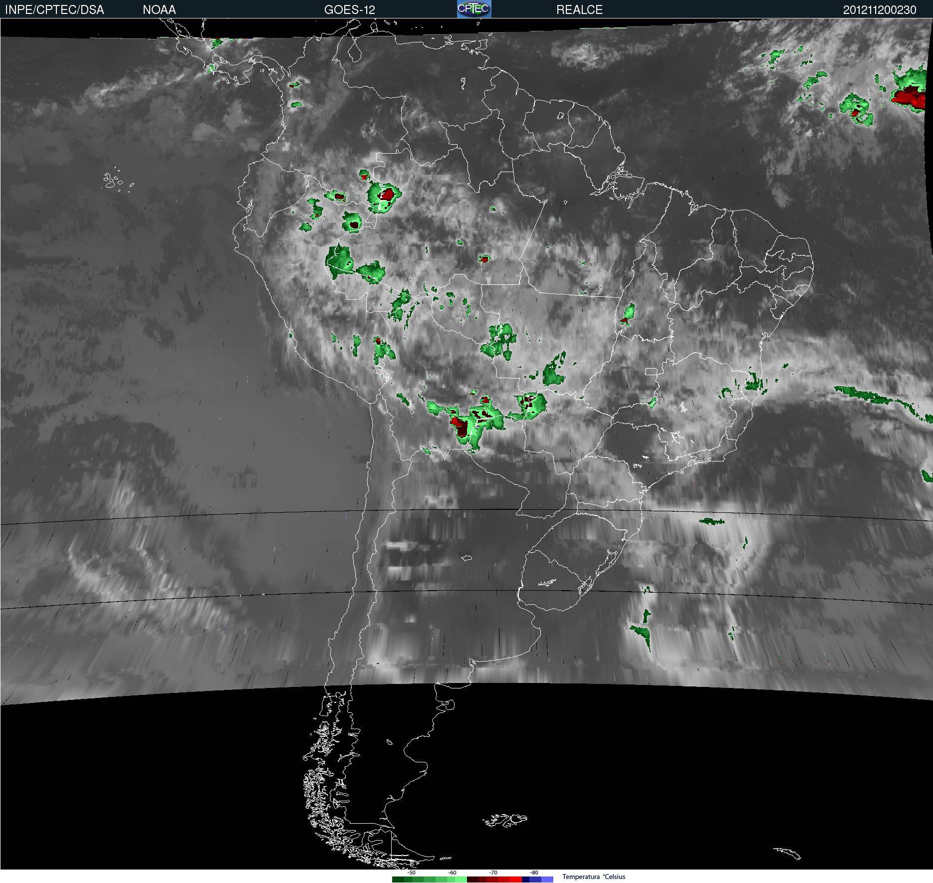
Task: Click the GOES-12 satellite label
Action: [349, 10]
